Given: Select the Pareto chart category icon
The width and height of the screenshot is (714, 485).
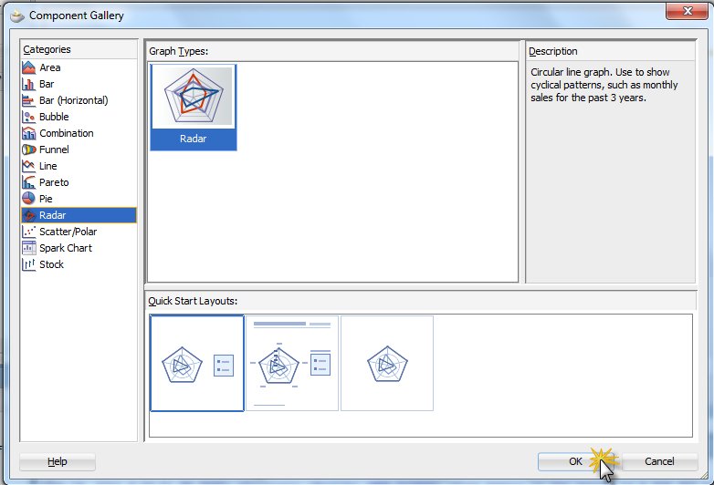Looking at the screenshot, I should [29, 182].
